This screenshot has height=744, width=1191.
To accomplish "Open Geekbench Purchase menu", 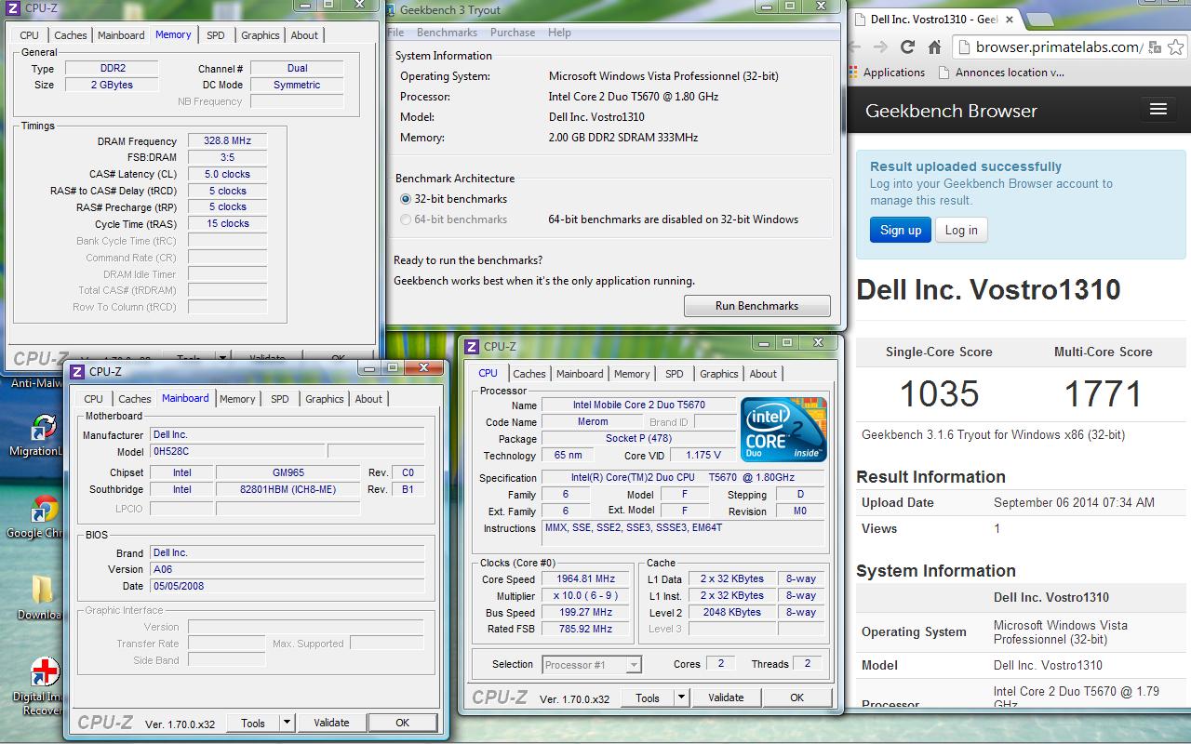I will tap(513, 33).
